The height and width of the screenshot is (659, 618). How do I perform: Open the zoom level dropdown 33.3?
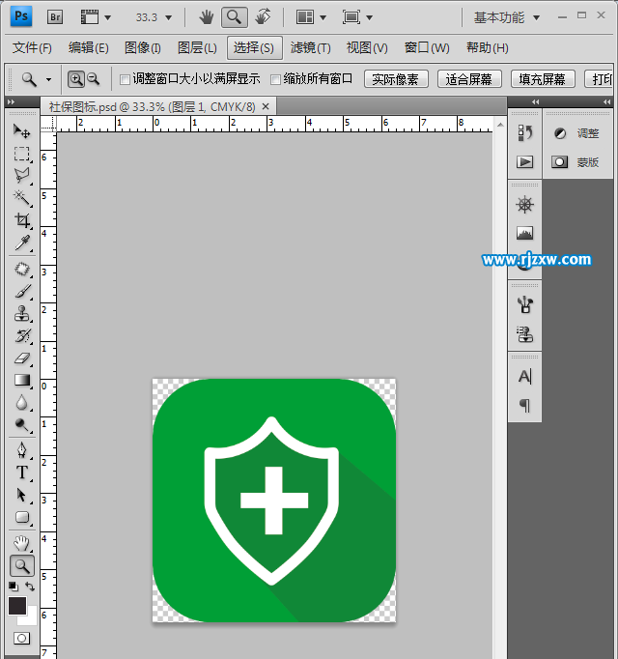[168, 17]
